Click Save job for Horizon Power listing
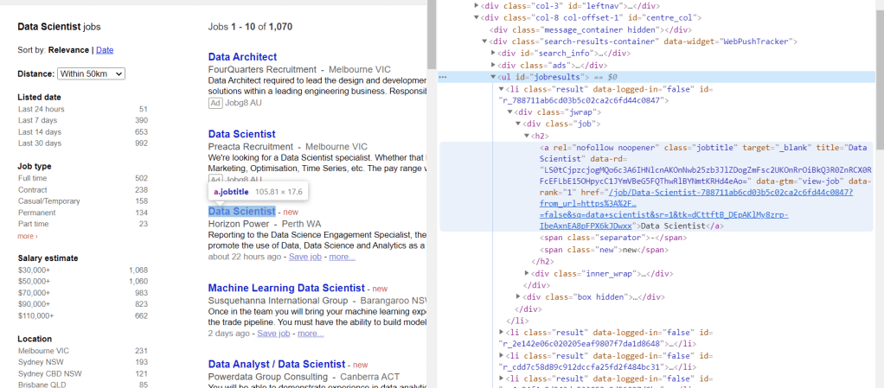The width and height of the screenshot is (884, 388). click(306, 257)
